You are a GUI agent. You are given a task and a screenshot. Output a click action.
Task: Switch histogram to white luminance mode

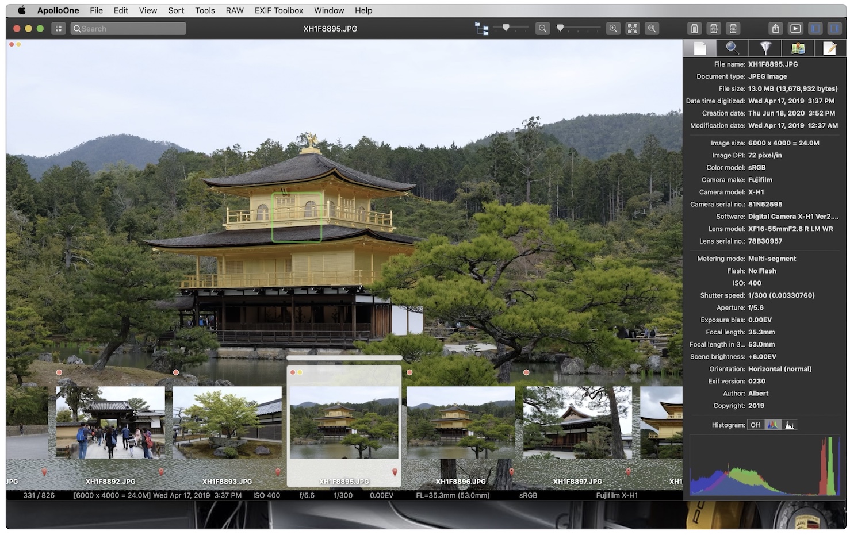point(790,425)
